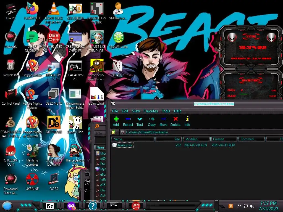Open the Edit menu in 7-Zip
Screen dimensions: 283x212
point(125,111)
